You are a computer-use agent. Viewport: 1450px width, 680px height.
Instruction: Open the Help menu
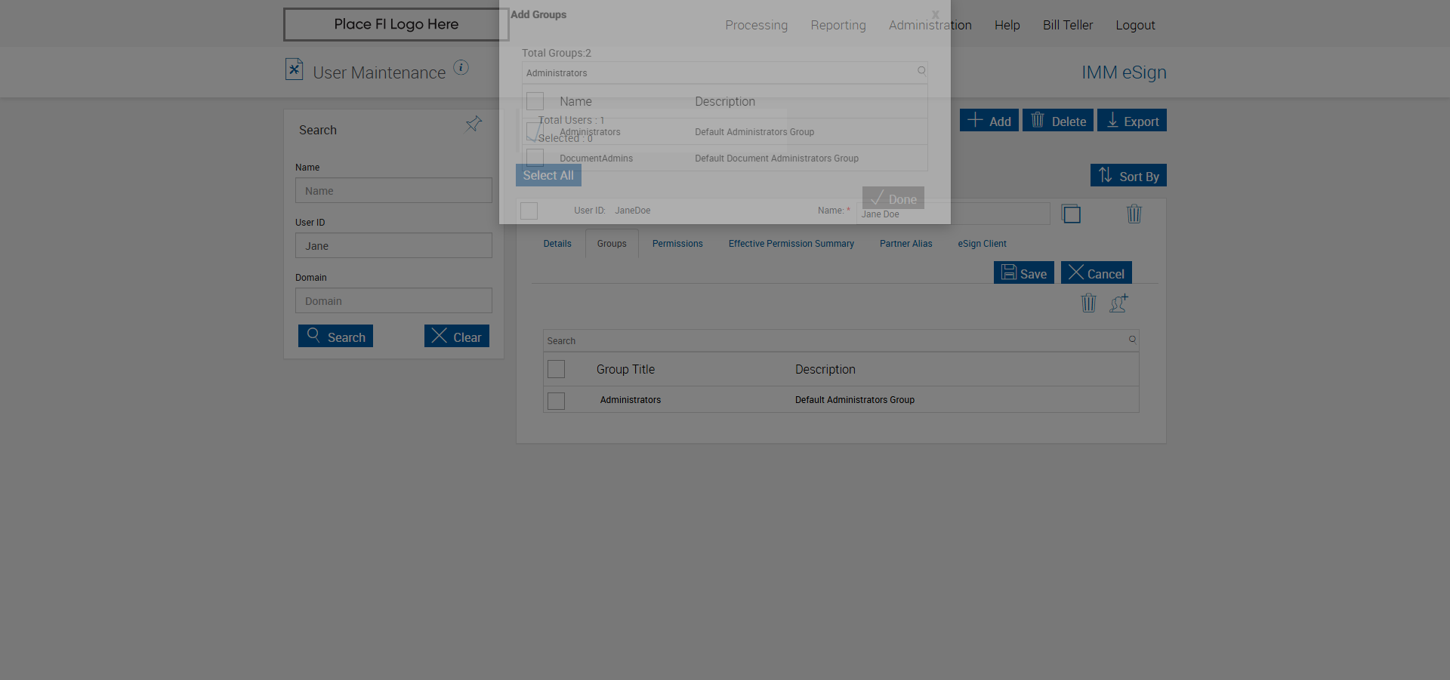pyautogui.click(x=1007, y=25)
